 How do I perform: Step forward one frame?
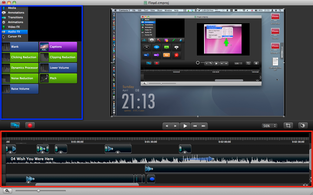(x=175, y=126)
